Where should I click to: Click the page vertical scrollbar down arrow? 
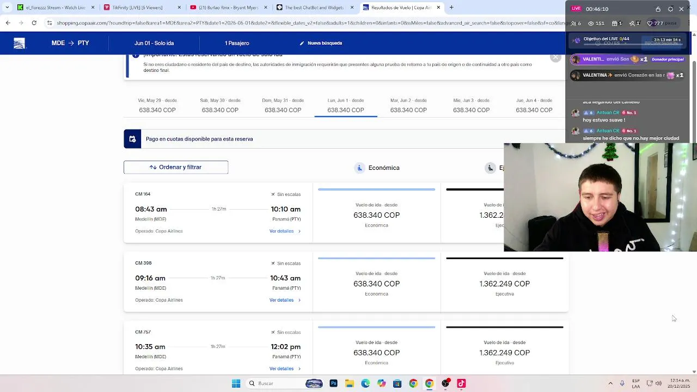(x=693, y=372)
